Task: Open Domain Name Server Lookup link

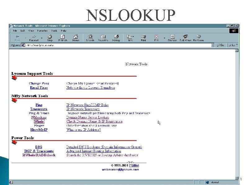Action: tap(88, 117)
